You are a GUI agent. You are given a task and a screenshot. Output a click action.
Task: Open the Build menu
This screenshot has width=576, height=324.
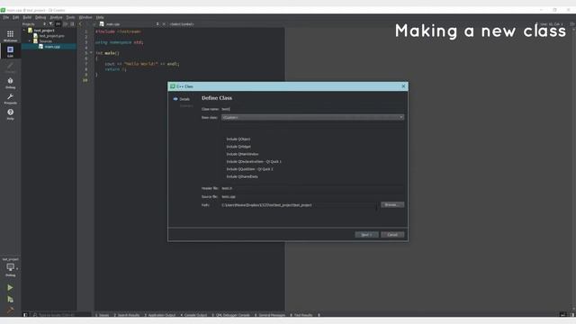(x=27, y=17)
